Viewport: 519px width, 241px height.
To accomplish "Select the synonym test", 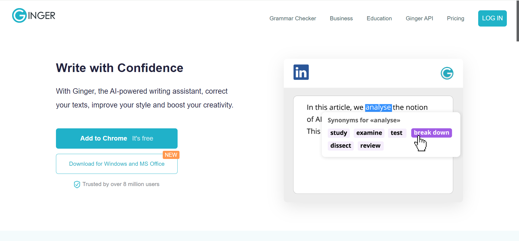I will (396, 133).
